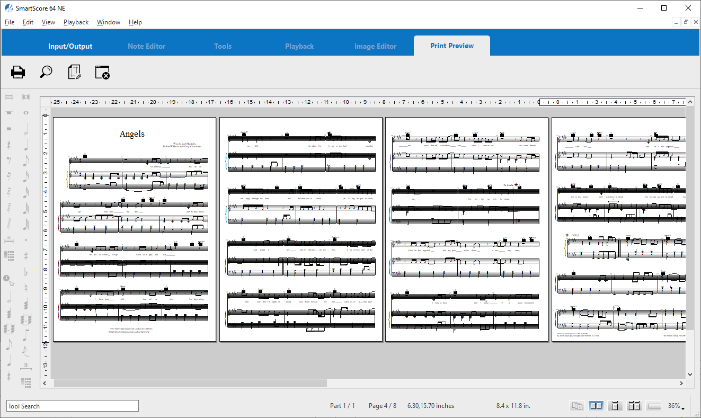Image resolution: width=701 pixels, height=418 pixels.
Task: Open the page setup edit icon
Action: 75,72
